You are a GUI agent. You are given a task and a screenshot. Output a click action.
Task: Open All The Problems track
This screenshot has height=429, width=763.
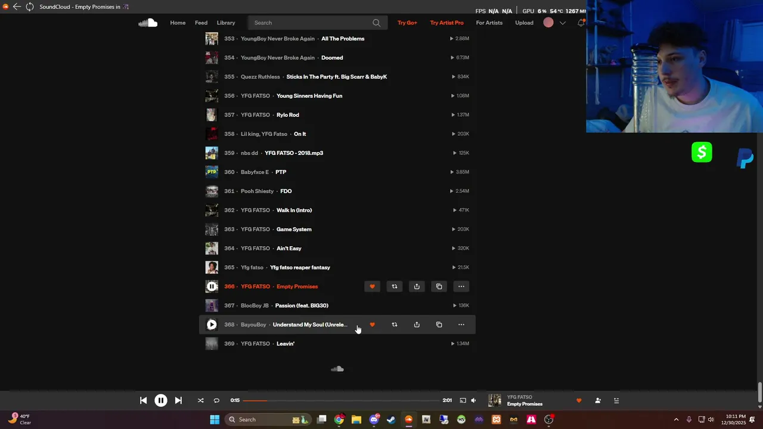click(343, 39)
